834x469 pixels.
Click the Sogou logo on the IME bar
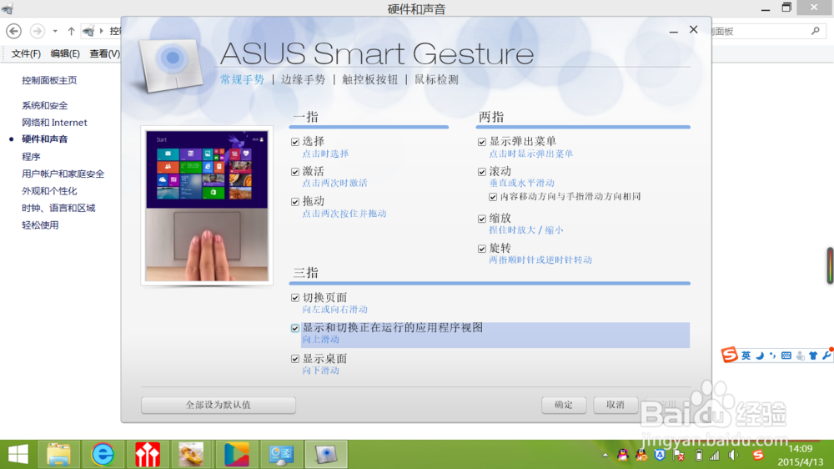[729, 355]
